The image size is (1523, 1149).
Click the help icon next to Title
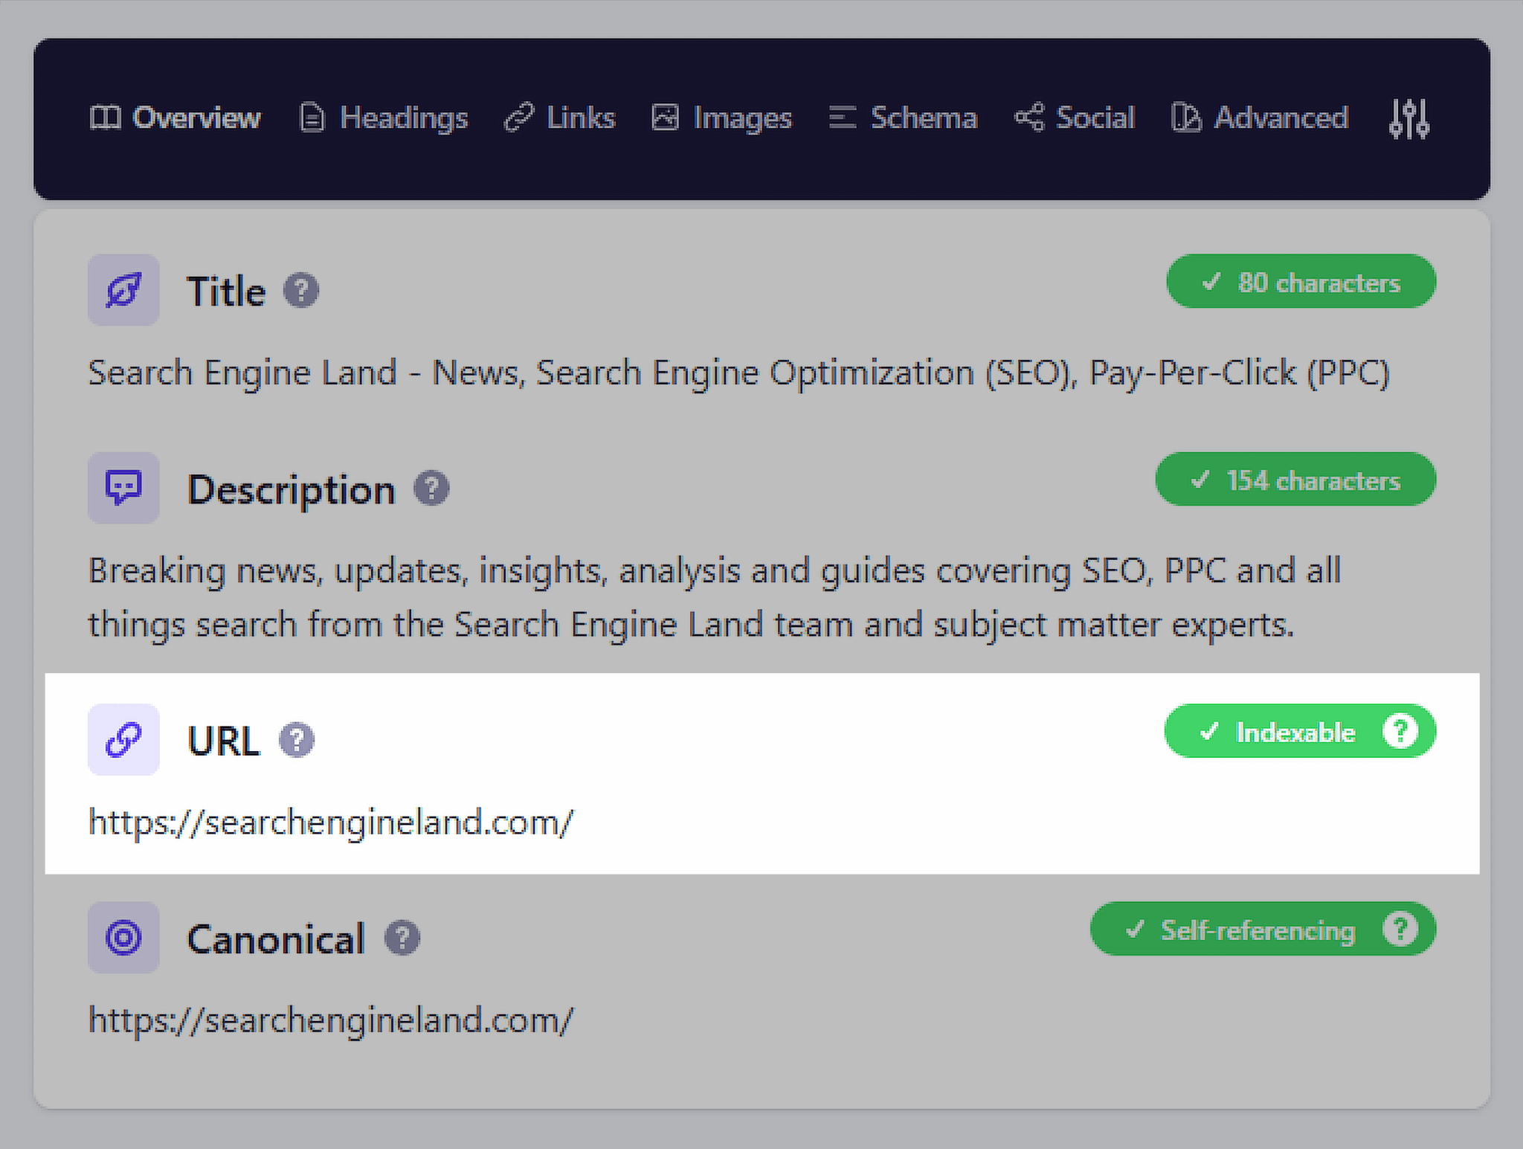(x=301, y=290)
